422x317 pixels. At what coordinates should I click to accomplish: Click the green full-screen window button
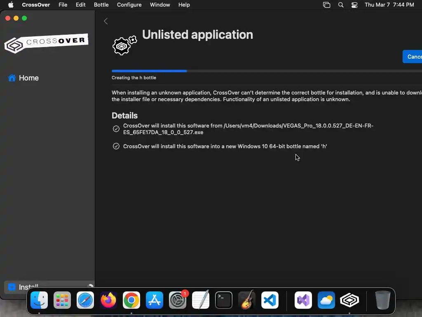(24, 18)
